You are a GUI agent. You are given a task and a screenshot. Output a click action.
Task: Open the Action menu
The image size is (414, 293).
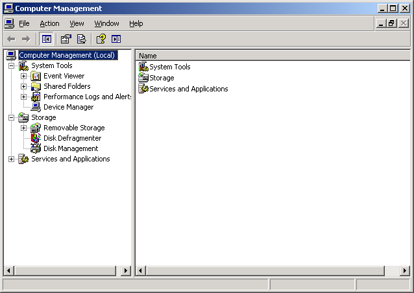click(x=49, y=23)
